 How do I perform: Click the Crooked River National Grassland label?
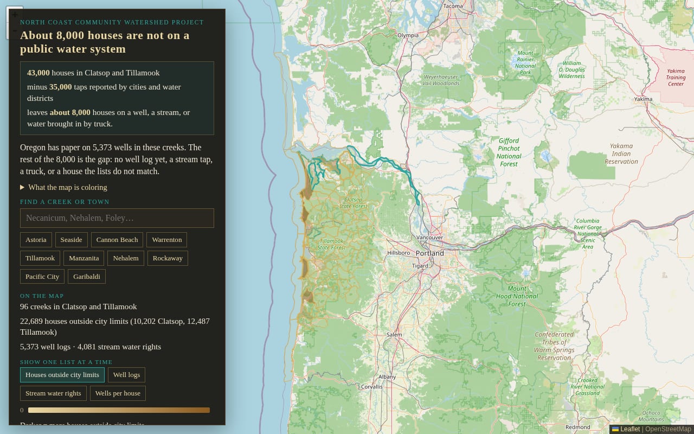point(587,387)
